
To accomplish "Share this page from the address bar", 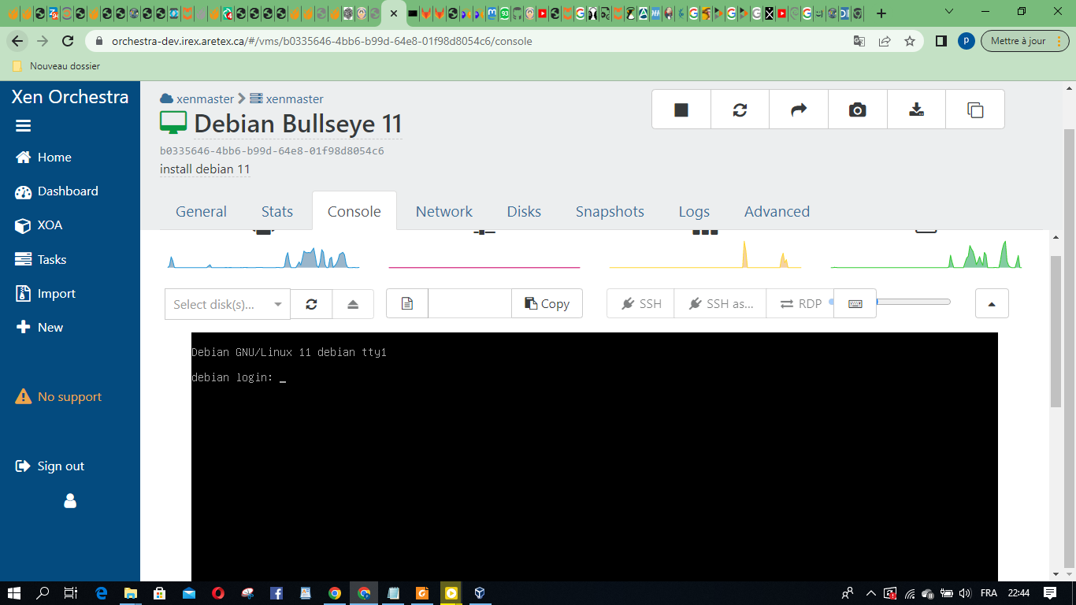I will (885, 41).
